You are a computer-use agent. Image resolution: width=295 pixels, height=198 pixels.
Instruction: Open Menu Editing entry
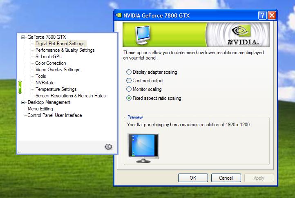40,109
